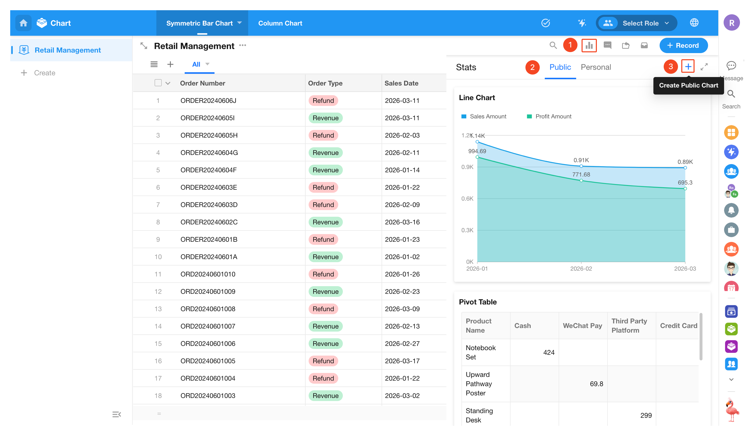Click the share/export icon
This screenshot has height=436, width=755.
tap(625, 45)
